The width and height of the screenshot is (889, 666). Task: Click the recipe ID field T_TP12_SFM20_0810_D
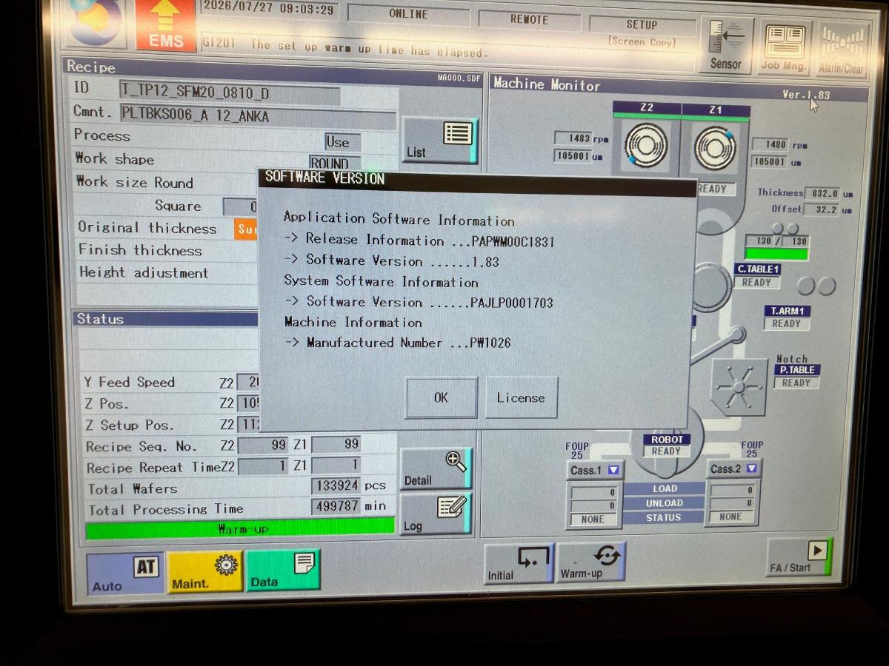[x=230, y=91]
